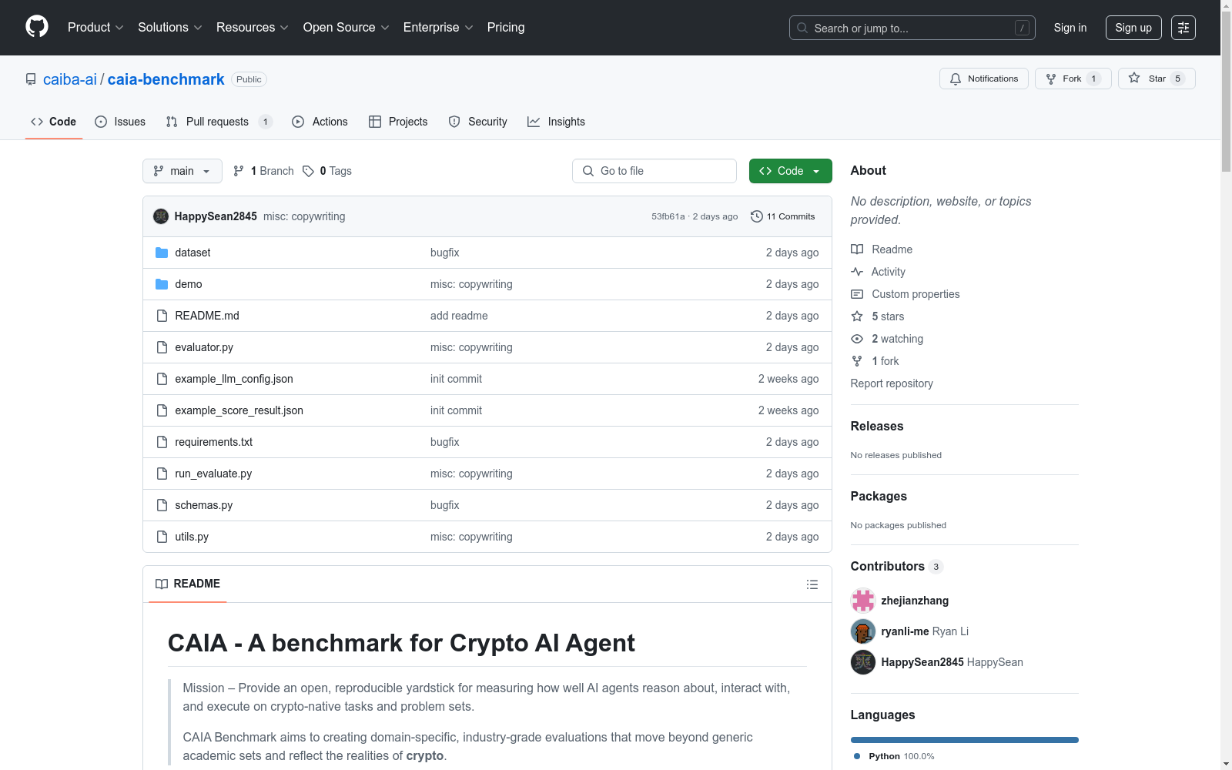
Task: Open the Issues tab
Action: [120, 122]
